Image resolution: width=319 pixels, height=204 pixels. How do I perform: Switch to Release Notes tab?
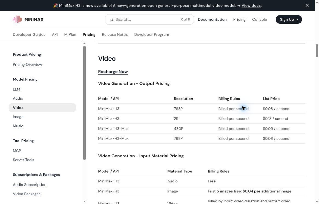click(115, 34)
